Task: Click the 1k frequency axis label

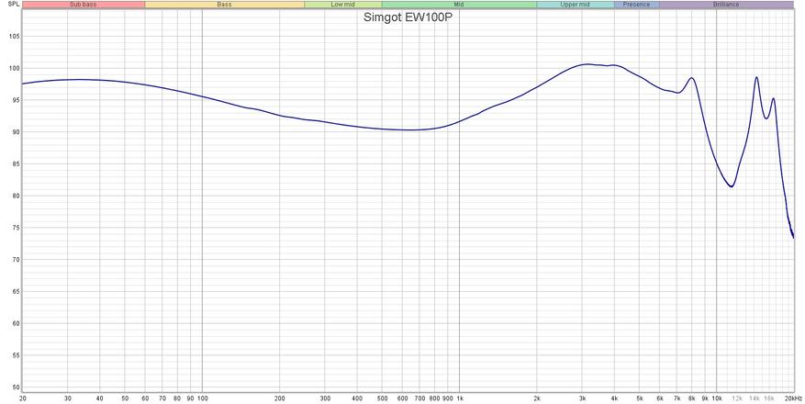Action: [460, 398]
